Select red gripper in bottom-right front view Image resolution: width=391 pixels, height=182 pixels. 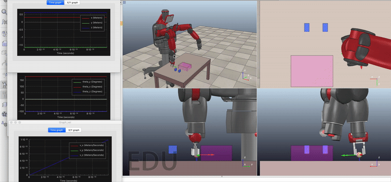click(x=358, y=138)
